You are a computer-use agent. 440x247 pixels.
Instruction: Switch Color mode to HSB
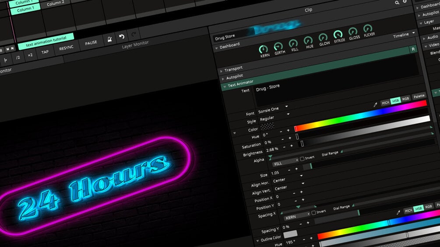(395, 101)
